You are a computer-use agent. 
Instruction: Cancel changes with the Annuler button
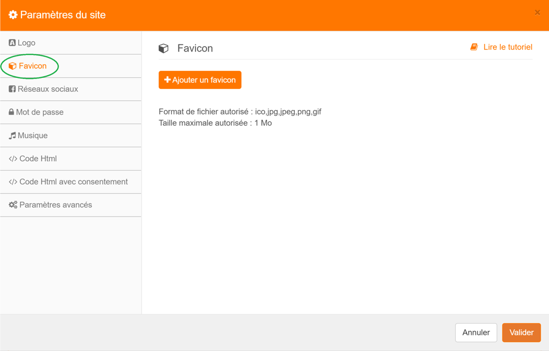476,332
